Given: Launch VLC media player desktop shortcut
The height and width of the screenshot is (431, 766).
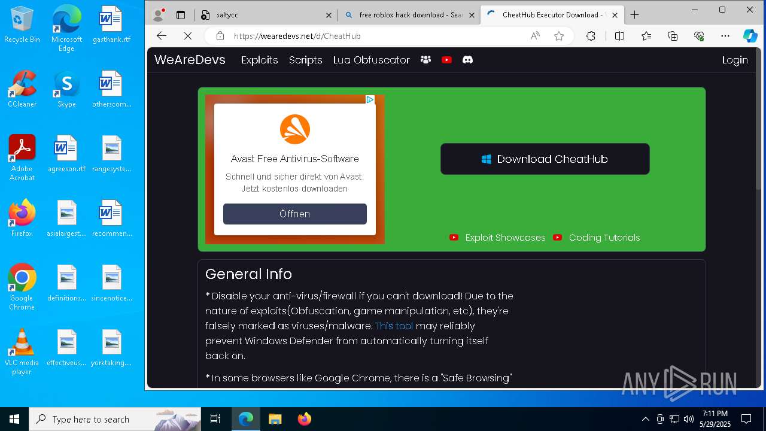Looking at the screenshot, I should [x=22, y=351].
